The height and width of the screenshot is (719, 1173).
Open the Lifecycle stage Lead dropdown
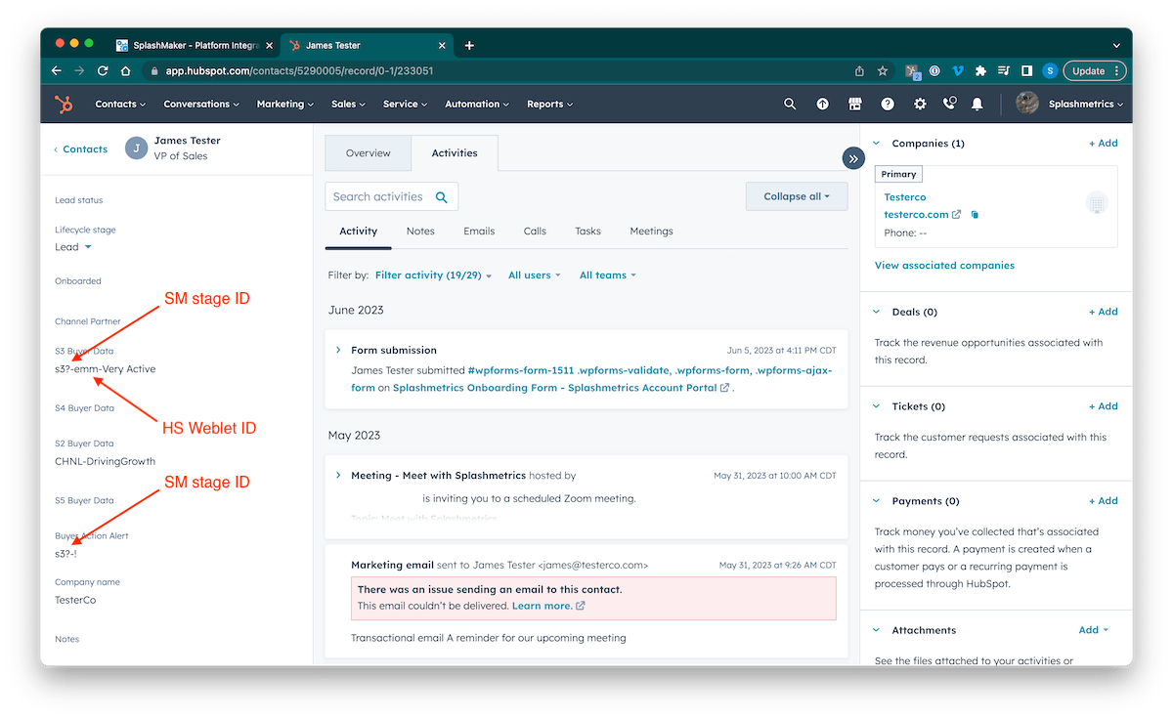coord(73,247)
